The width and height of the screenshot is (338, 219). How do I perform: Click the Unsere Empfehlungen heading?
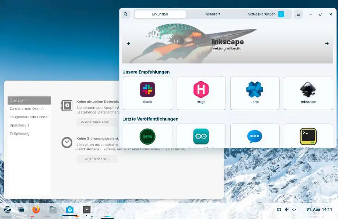coord(146,72)
